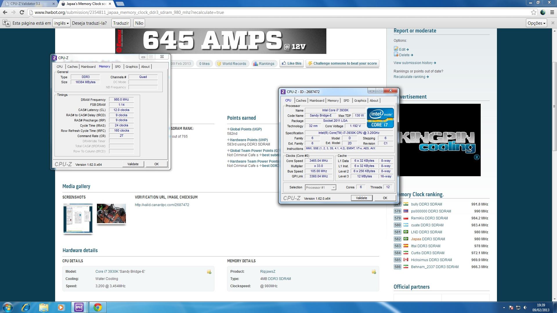This screenshot has width=557, height=313.
Task: Click the browser Forward arrow
Action: point(13,12)
